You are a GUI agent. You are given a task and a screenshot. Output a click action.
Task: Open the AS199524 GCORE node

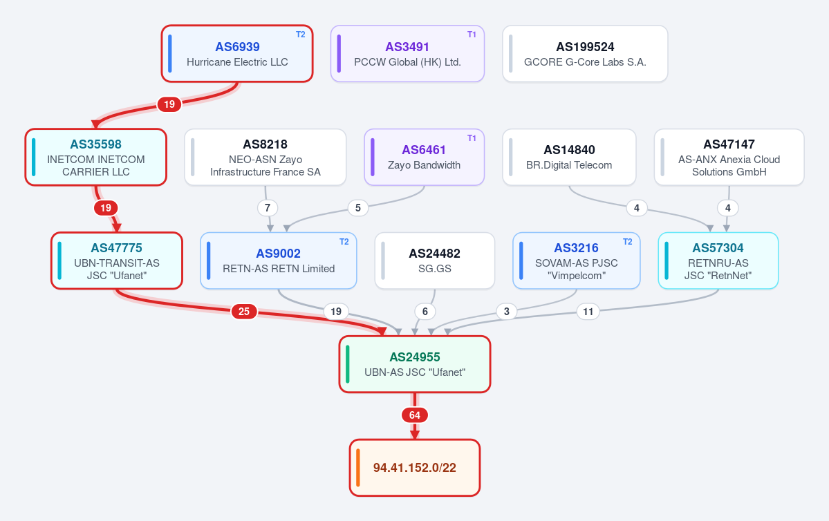tap(585, 54)
